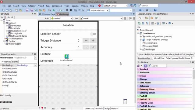Decrease Accuracy with minus button
This screenshot has width=195, height=110.
coord(86,47)
